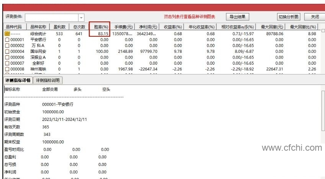325x179 pixels.
Task: Sort by the 胜率(%) column header
Action: pyautogui.click(x=100, y=27)
